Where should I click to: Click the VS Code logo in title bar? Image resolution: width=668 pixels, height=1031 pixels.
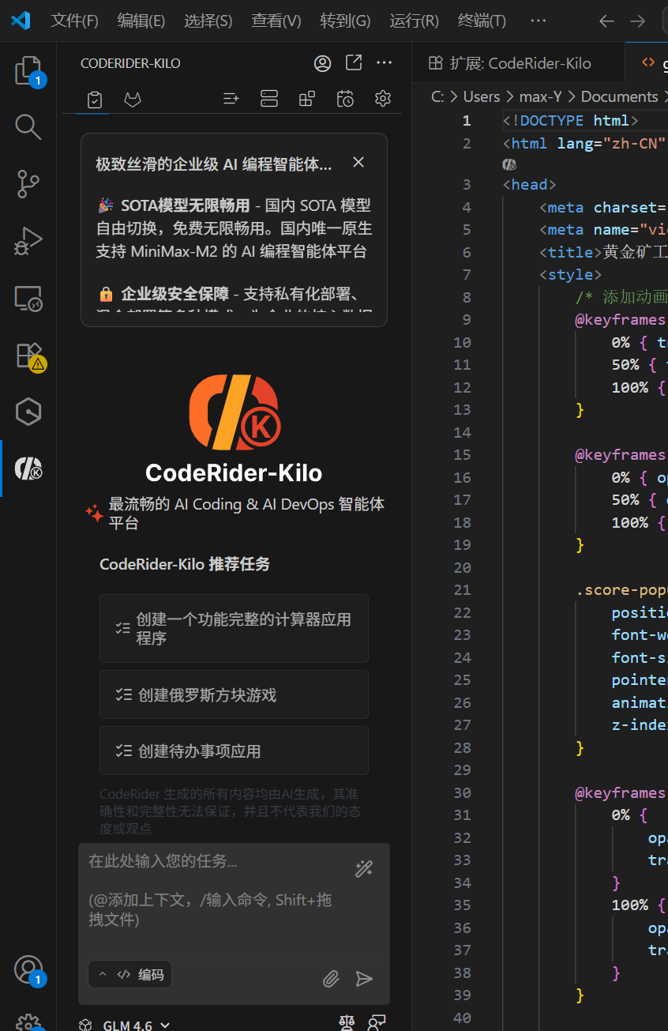coord(21,21)
